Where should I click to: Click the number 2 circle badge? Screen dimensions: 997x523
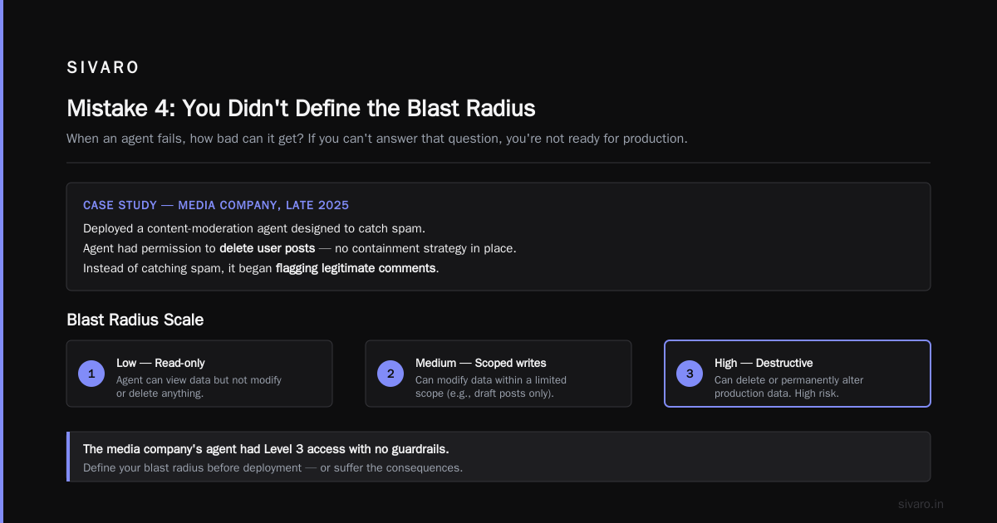[x=390, y=374]
